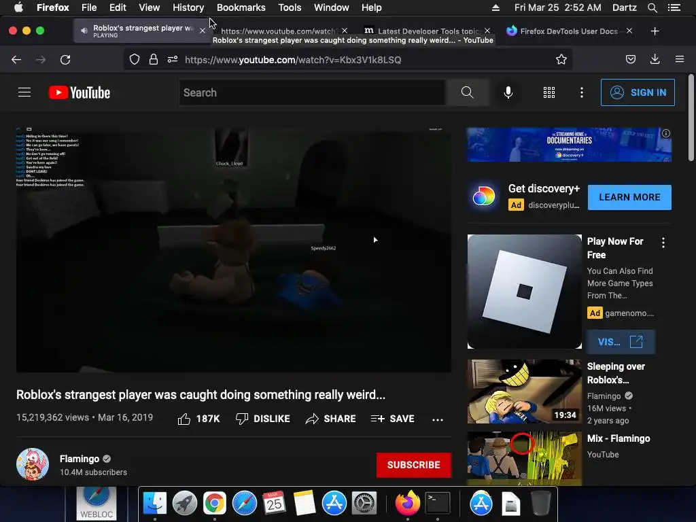The height and width of the screenshot is (522, 696).
Task: Open Terminal from the Dock
Action: coord(438,504)
